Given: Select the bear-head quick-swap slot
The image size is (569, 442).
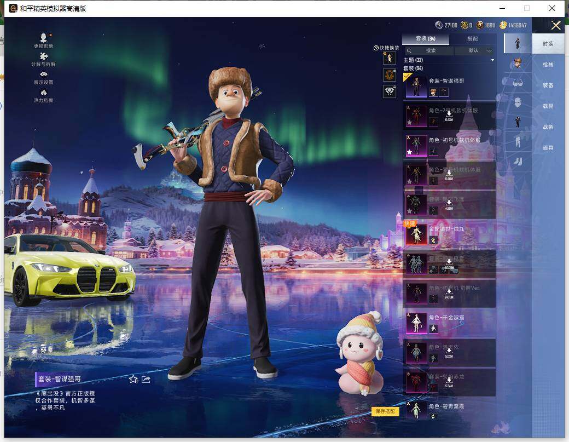Looking at the screenshot, I should coord(390,75).
